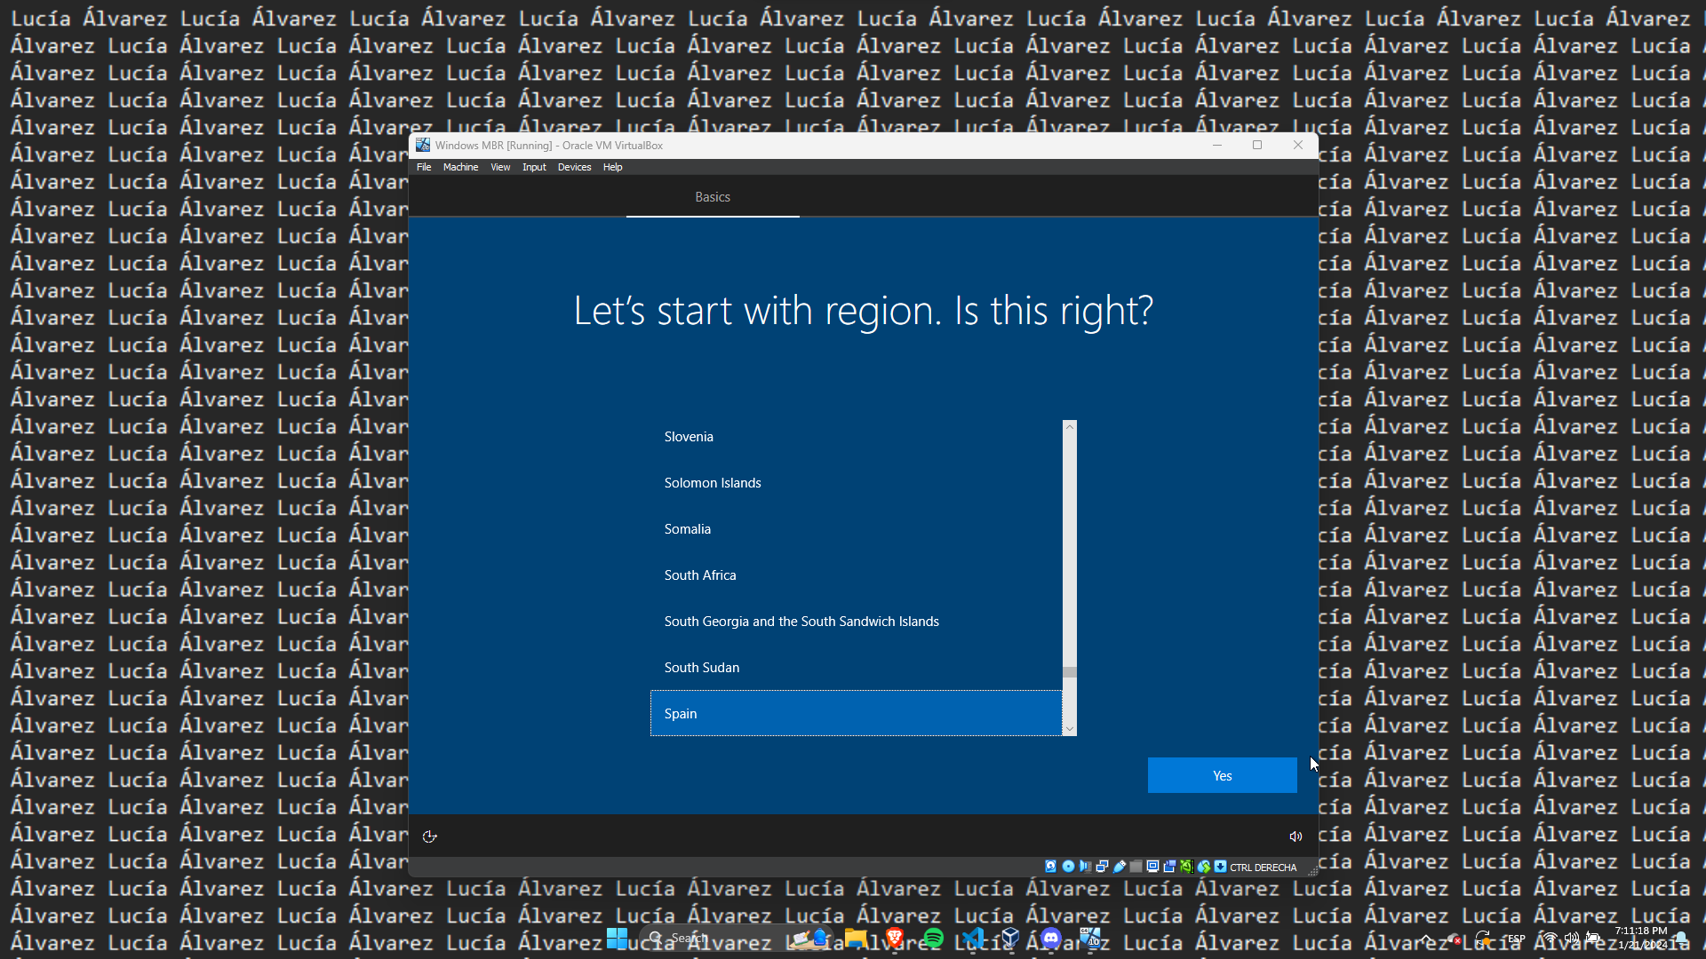1706x959 pixels.
Task: Select South Africa in region list
Action: point(700,575)
